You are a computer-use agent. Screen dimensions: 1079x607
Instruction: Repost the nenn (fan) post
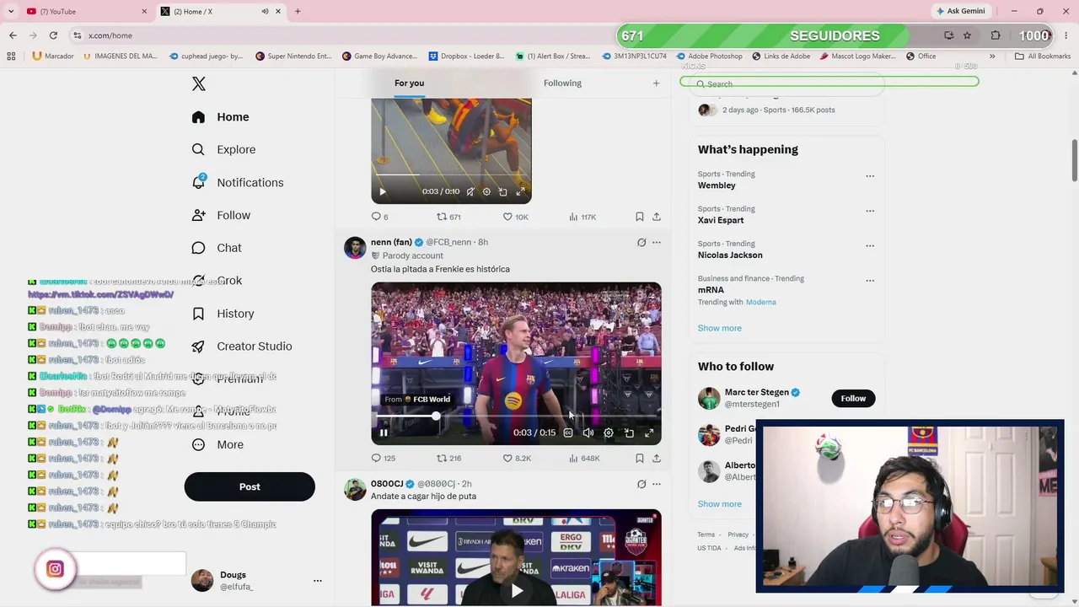pos(448,459)
